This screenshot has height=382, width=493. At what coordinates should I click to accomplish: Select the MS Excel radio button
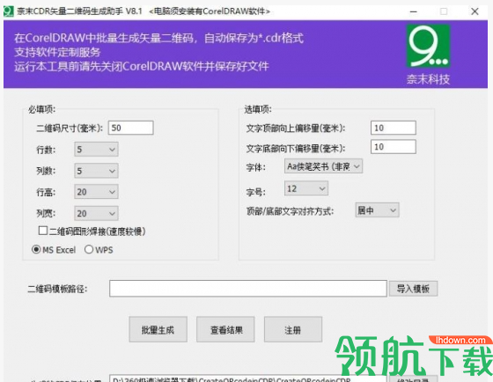(36, 249)
